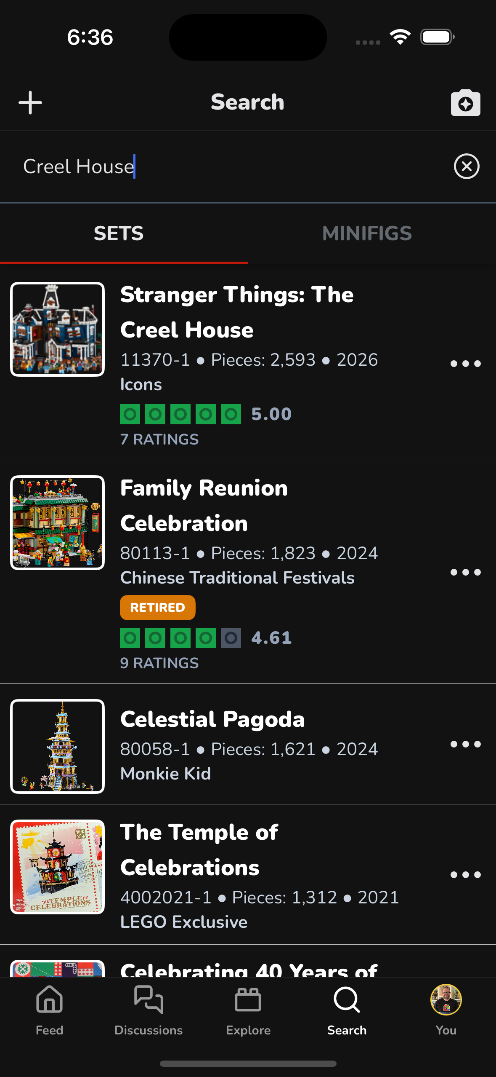Screen dimensions: 496x1077
Task: Tap the plus icon to add
Action: pyautogui.click(x=30, y=102)
